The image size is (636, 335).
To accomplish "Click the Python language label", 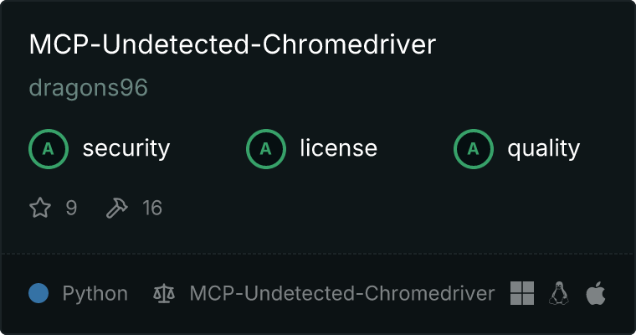I will pos(95,294).
